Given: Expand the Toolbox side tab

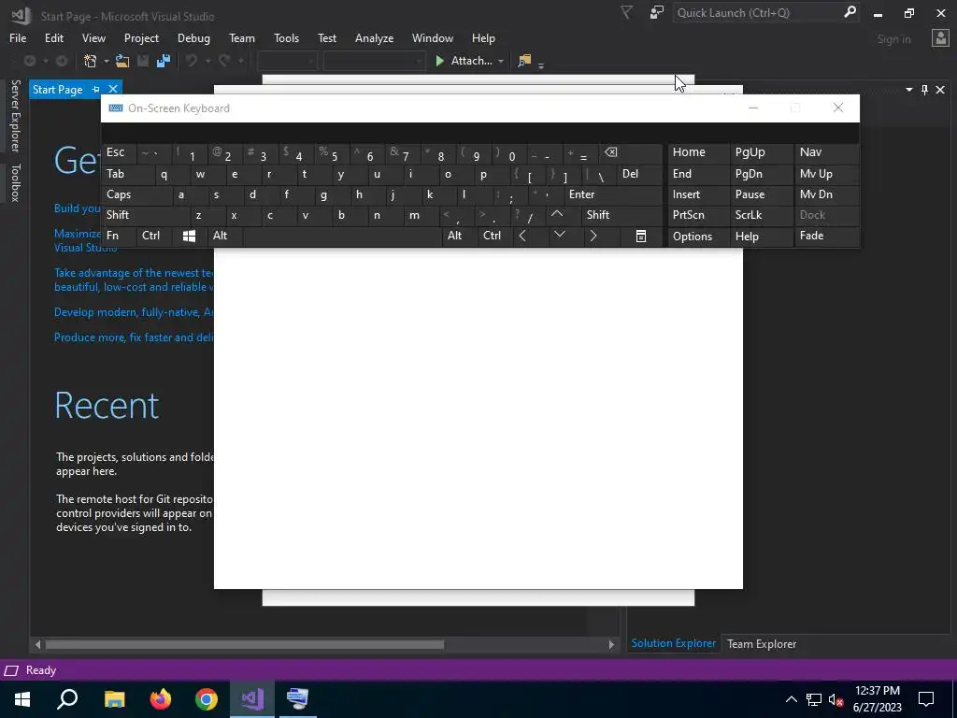Looking at the screenshot, I should coord(15,182).
